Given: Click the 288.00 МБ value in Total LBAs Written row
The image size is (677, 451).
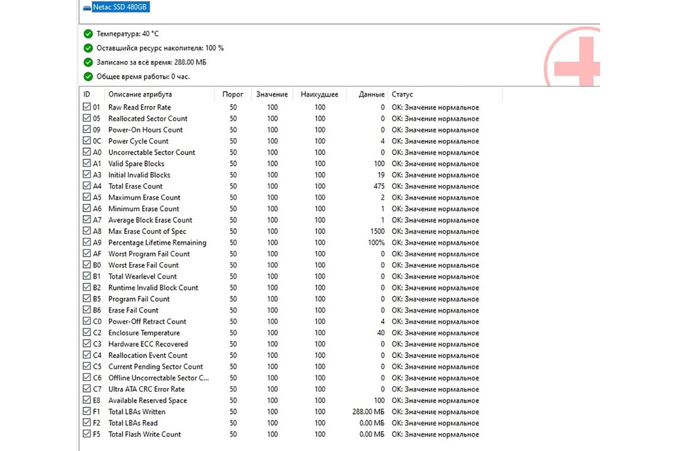Looking at the screenshot, I should click(368, 412).
